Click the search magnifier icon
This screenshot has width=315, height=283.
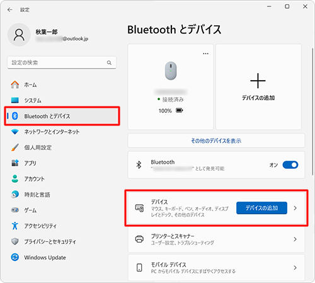109,62
